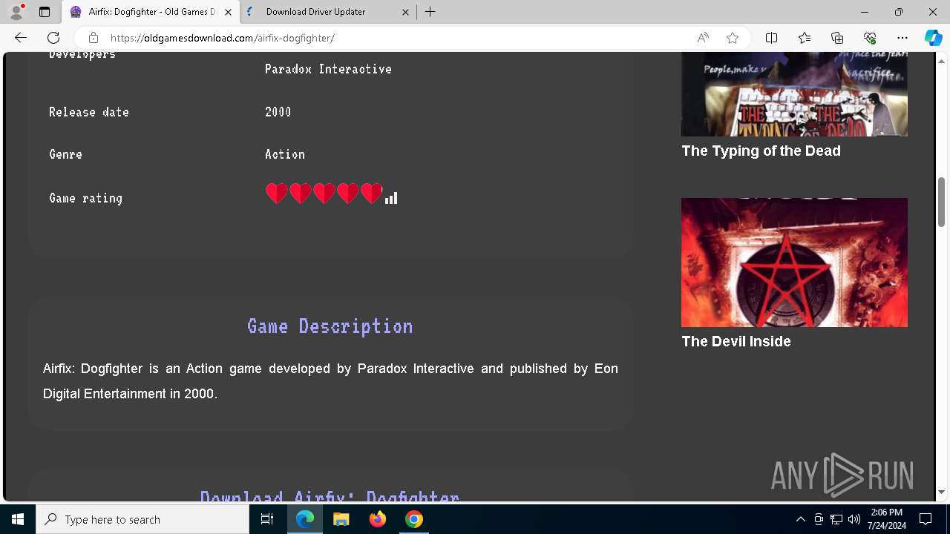Image resolution: width=950 pixels, height=534 pixels.
Task: Open Microsoft Edge from the taskbar
Action: pos(305,519)
